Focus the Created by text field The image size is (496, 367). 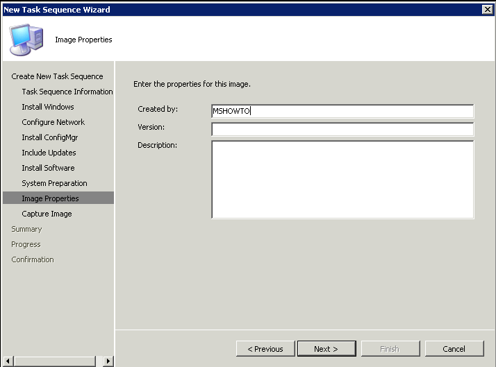click(x=342, y=111)
